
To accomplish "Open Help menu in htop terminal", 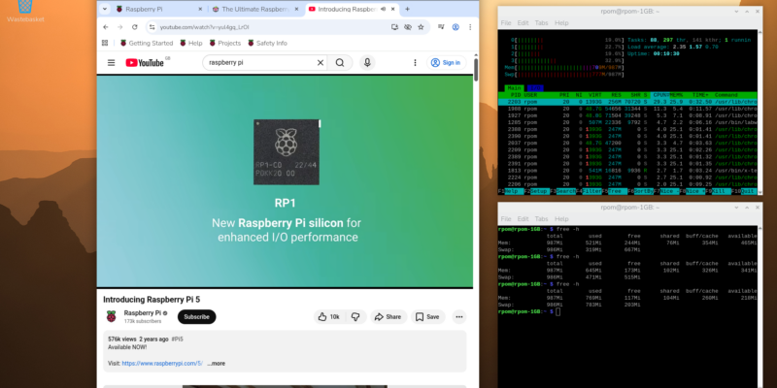I will pyautogui.click(x=561, y=22).
